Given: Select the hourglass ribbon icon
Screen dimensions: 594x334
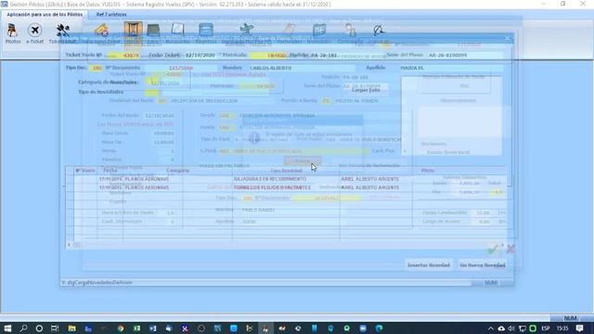Looking at the screenshot, I should pyautogui.click(x=133, y=31).
